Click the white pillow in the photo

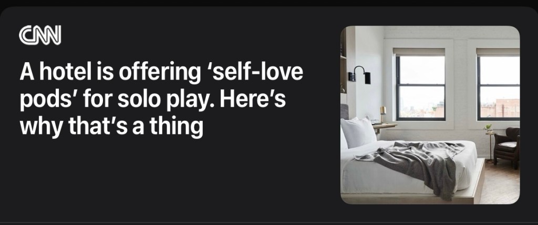(x=358, y=132)
